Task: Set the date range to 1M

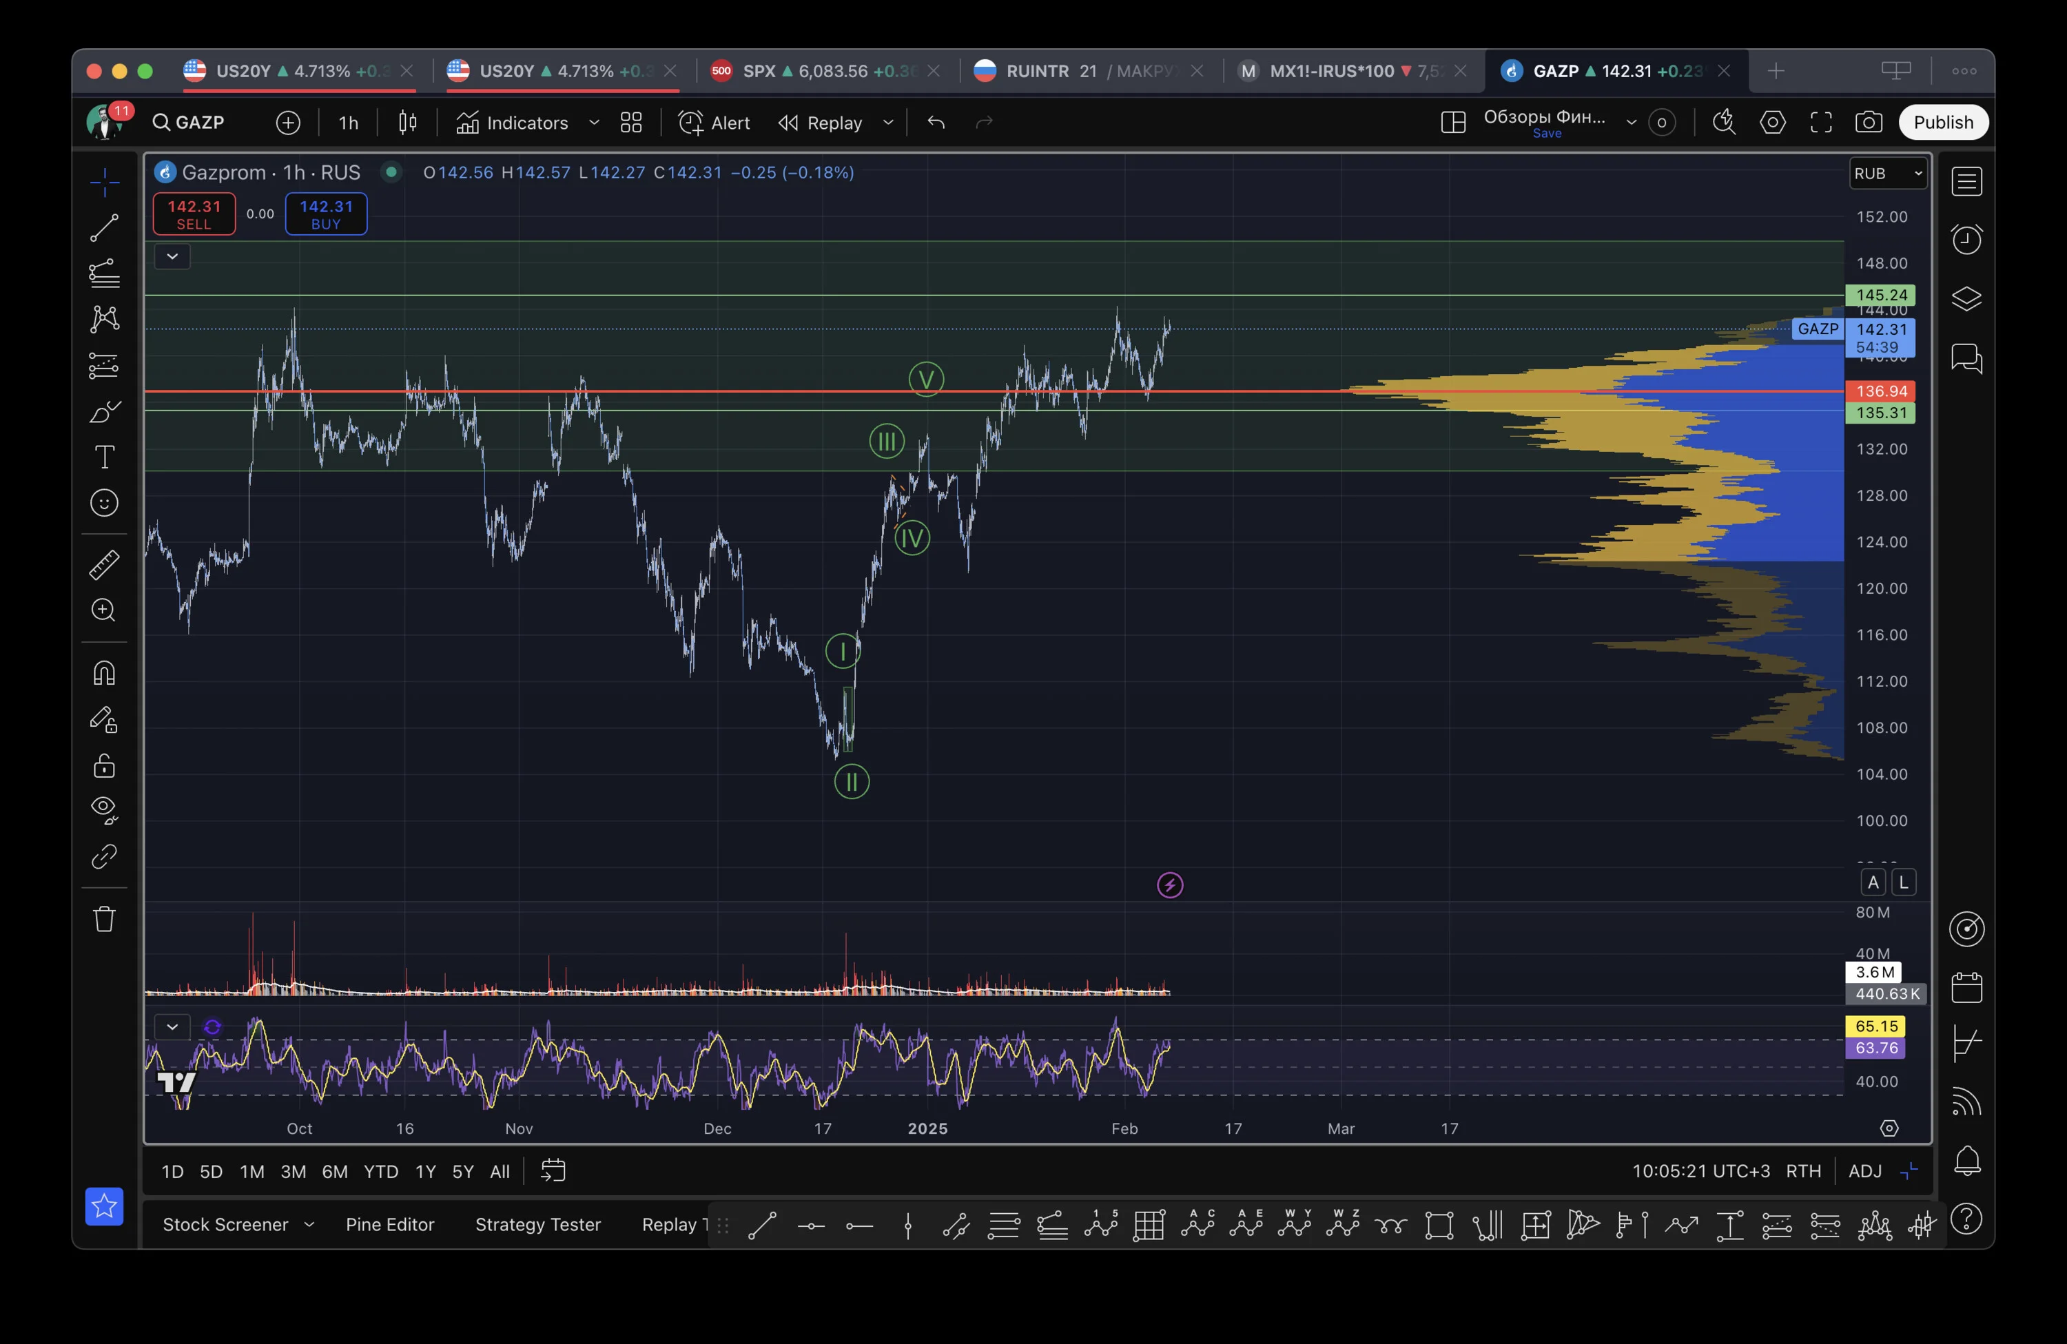Action: click(x=252, y=1171)
